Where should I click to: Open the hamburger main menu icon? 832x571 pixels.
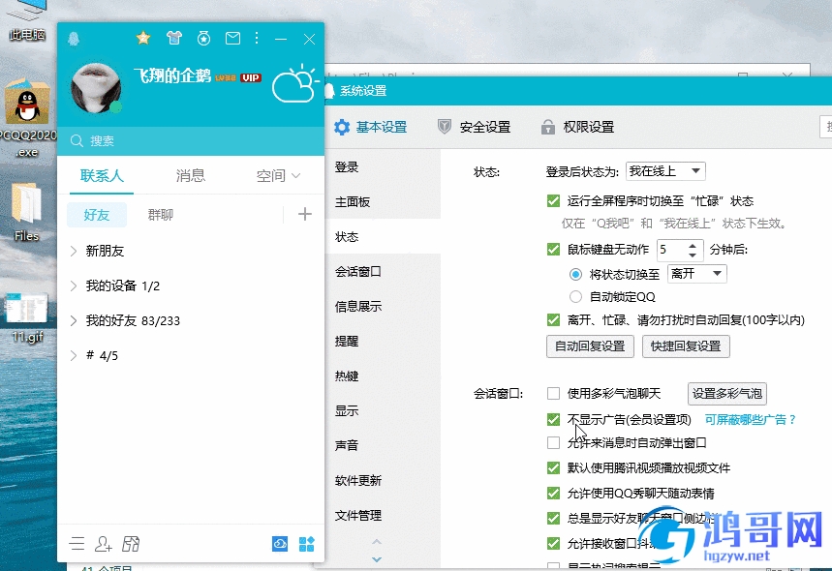pos(77,544)
